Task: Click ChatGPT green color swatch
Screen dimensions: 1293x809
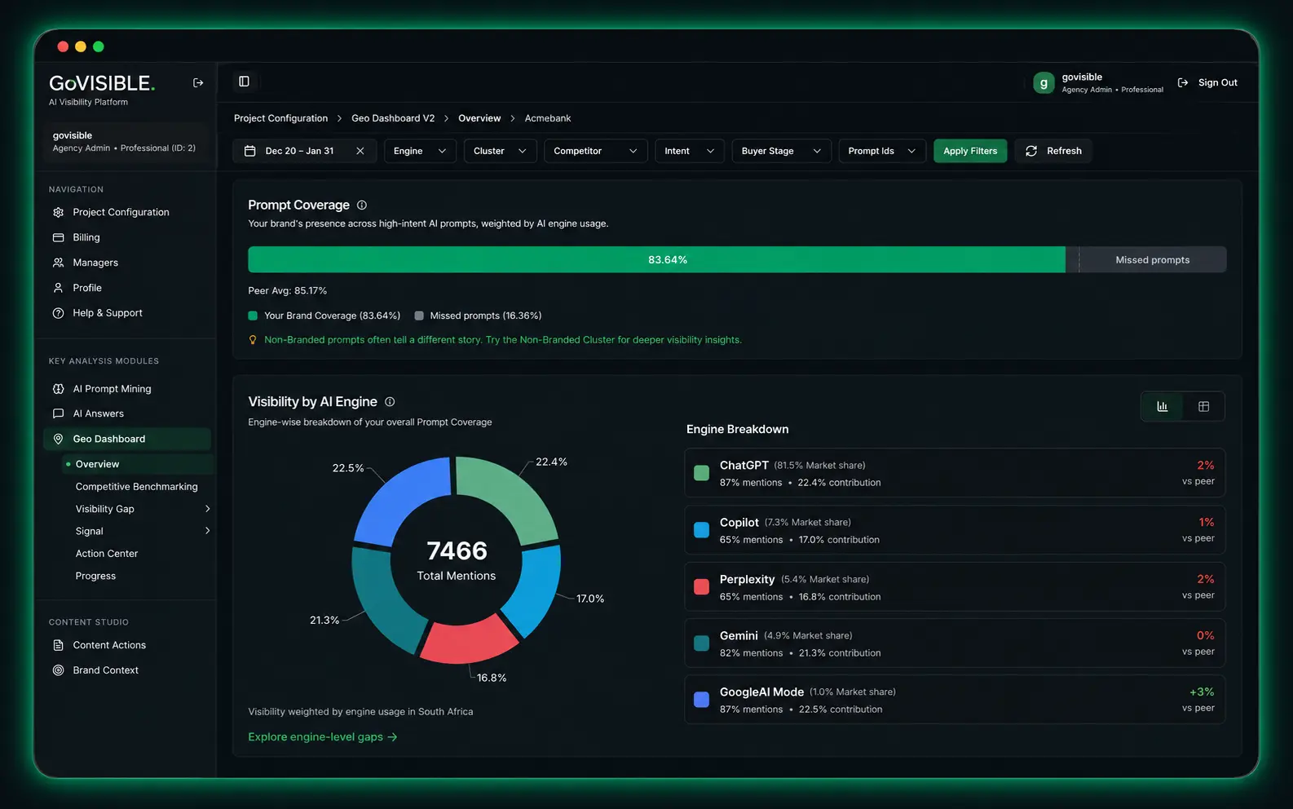Action: (701, 473)
